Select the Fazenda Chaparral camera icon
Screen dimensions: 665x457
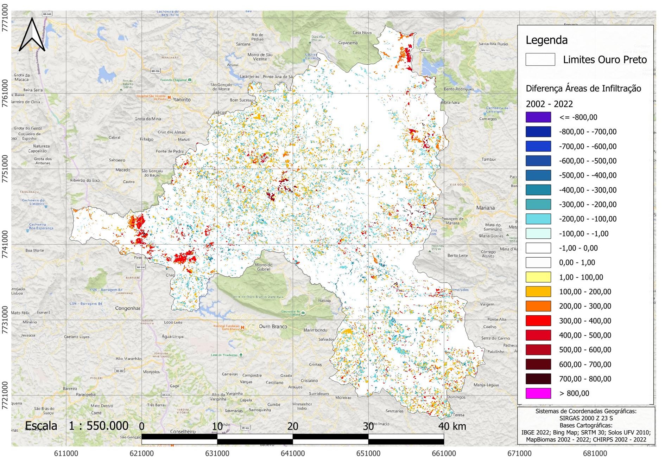pos(190,80)
